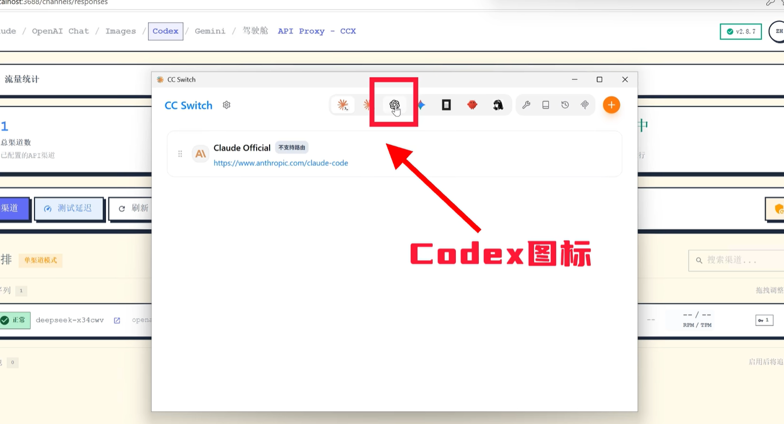Image resolution: width=784 pixels, height=424 pixels.
Task: Switch to the Images tab
Action: pos(121,31)
